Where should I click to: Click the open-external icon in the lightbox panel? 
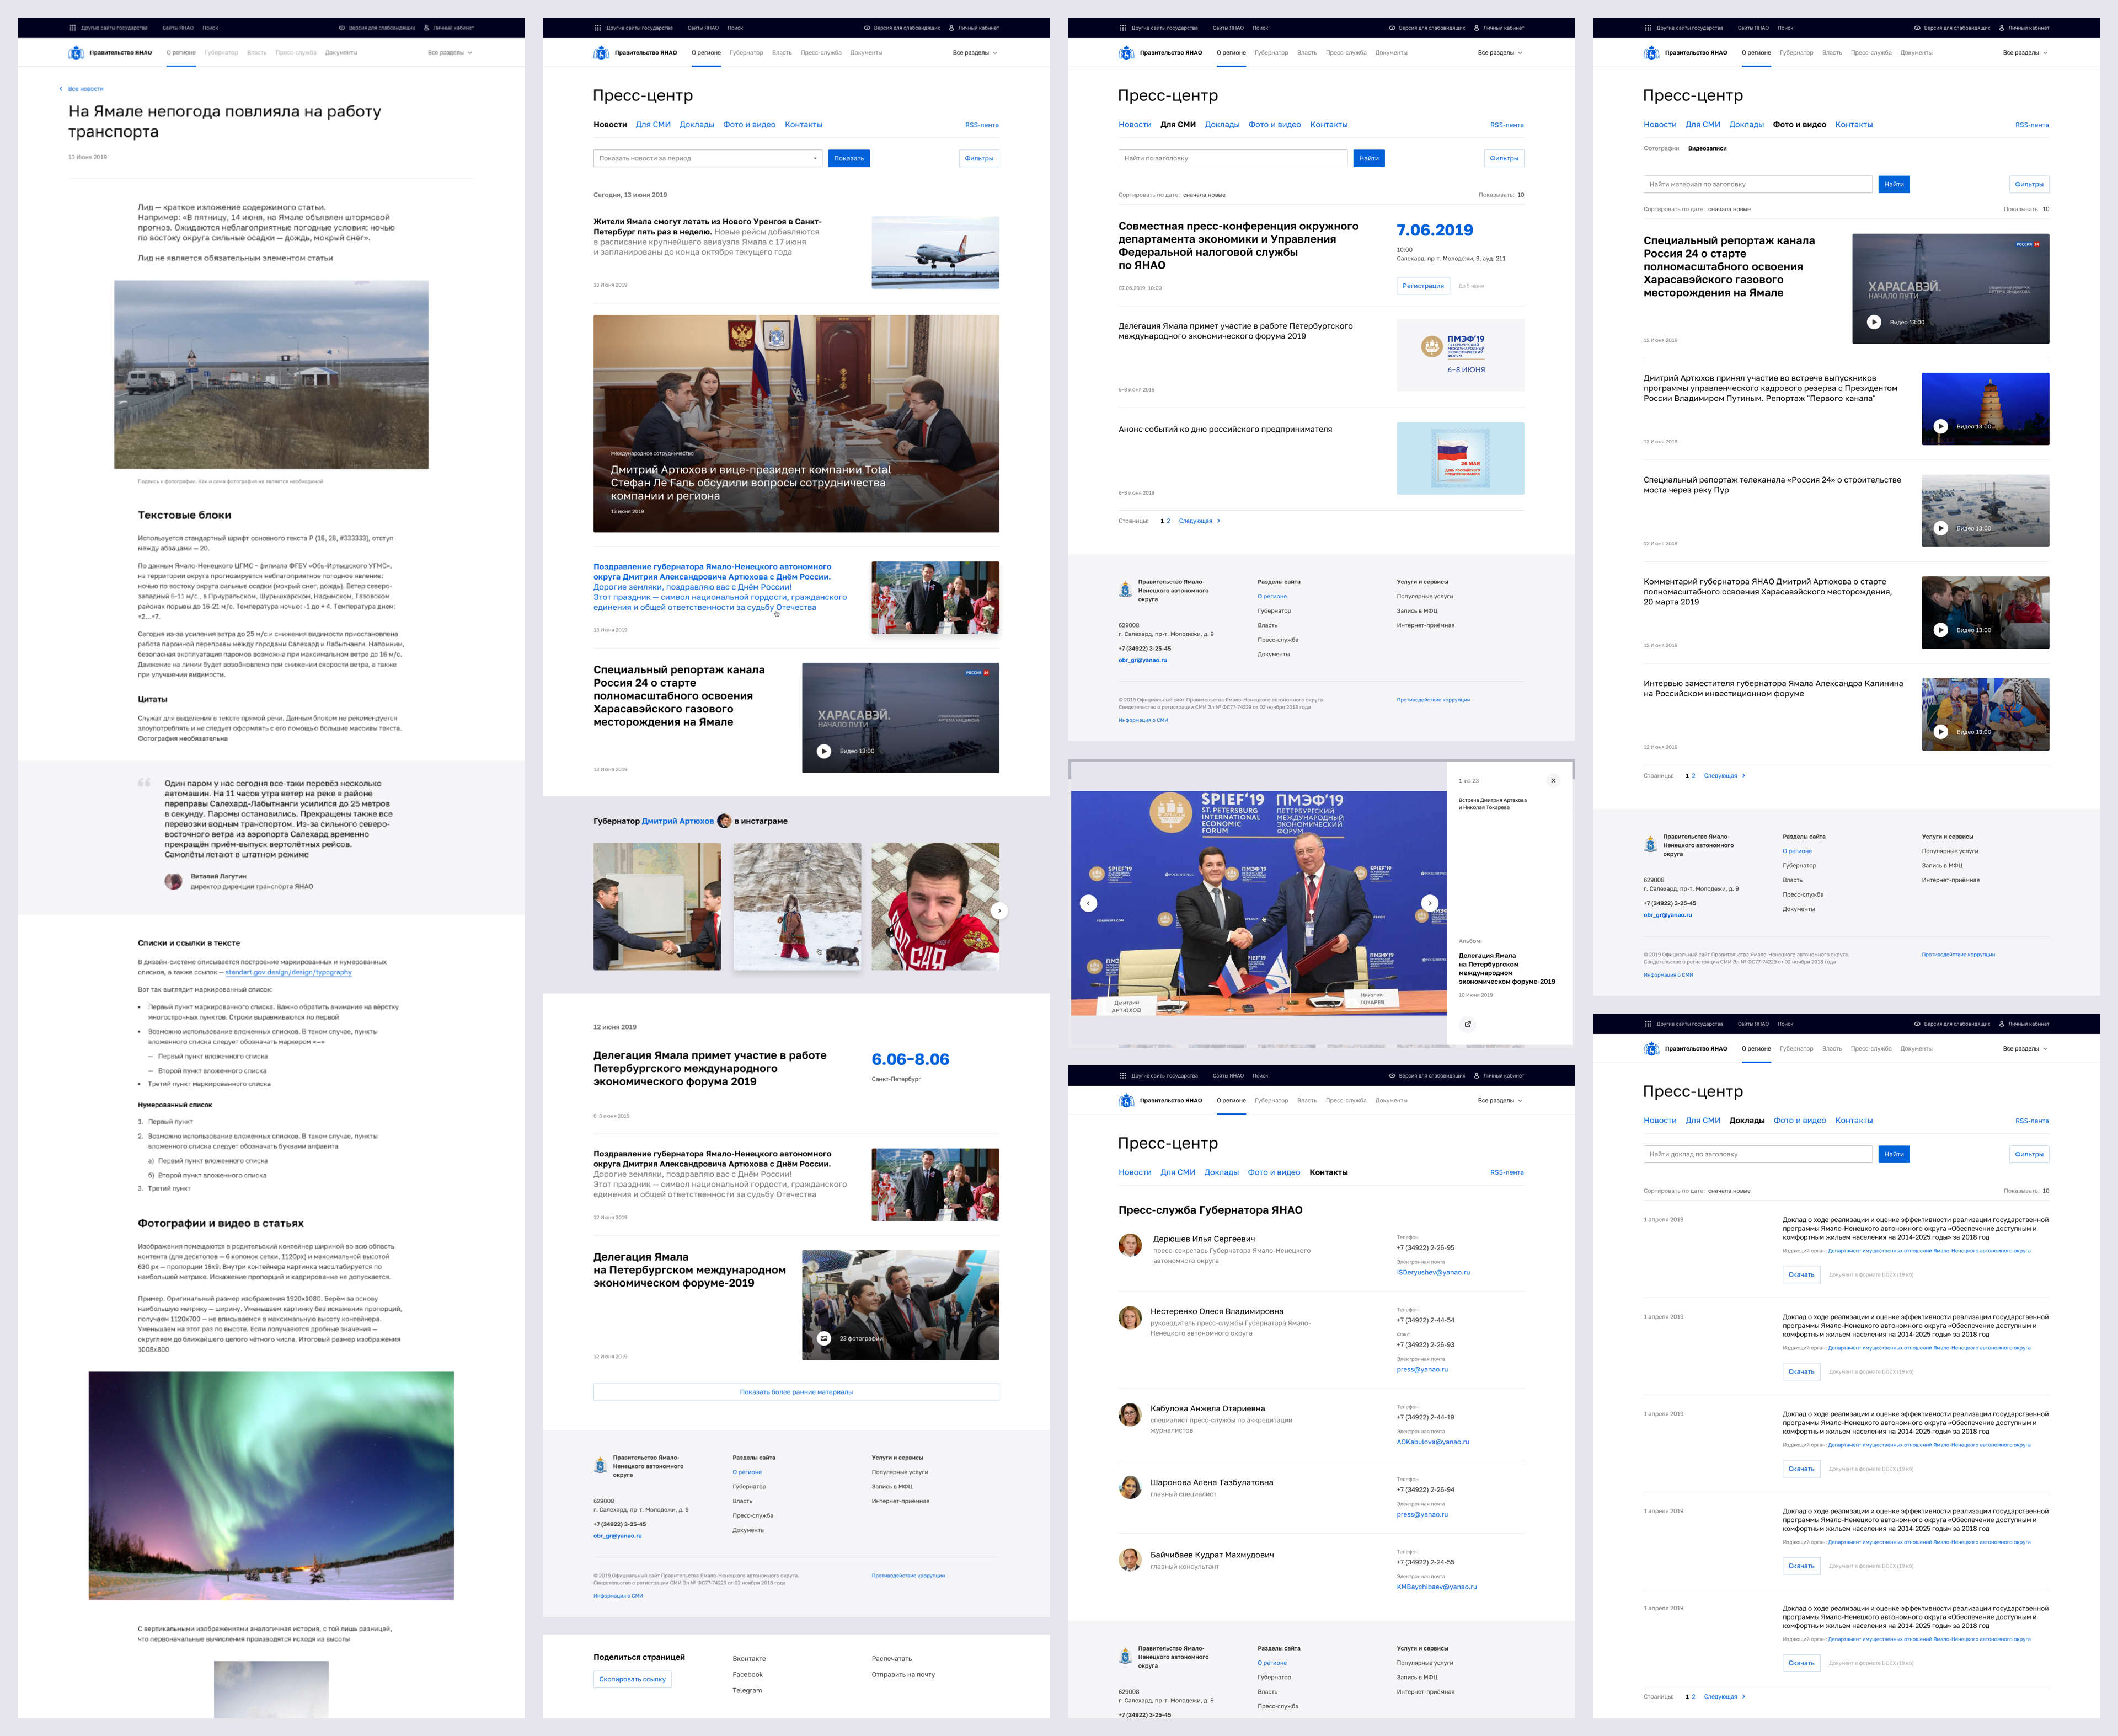pyautogui.click(x=1467, y=1024)
